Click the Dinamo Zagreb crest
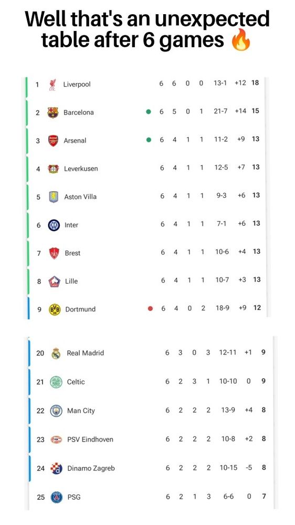295x525 pixels. pos(57,468)
